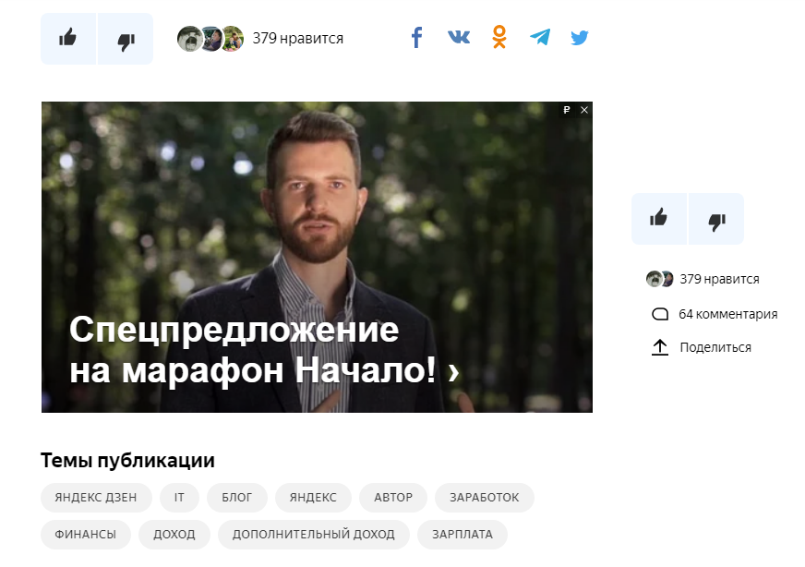Open the ad info ruble icon
This screenshot has height=567, width=805.
point(567,110)
